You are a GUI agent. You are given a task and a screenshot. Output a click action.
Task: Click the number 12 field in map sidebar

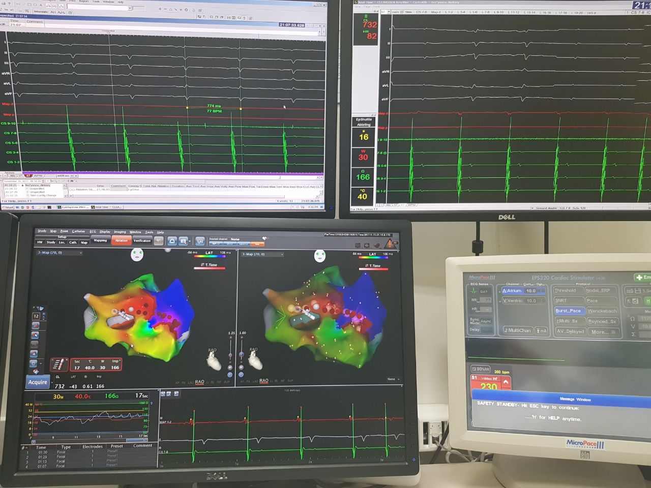tap(36, 316)
